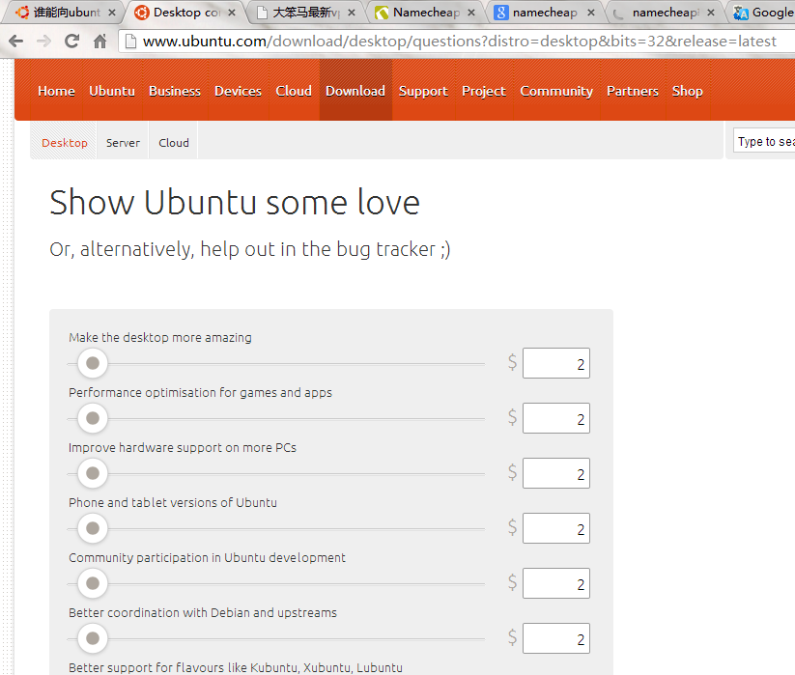Image resolution: width=795 pixels, height=675 pixels.
Task: Reload the page with the refresh icon
Action: pyautogui.click(x=72, y=42)
